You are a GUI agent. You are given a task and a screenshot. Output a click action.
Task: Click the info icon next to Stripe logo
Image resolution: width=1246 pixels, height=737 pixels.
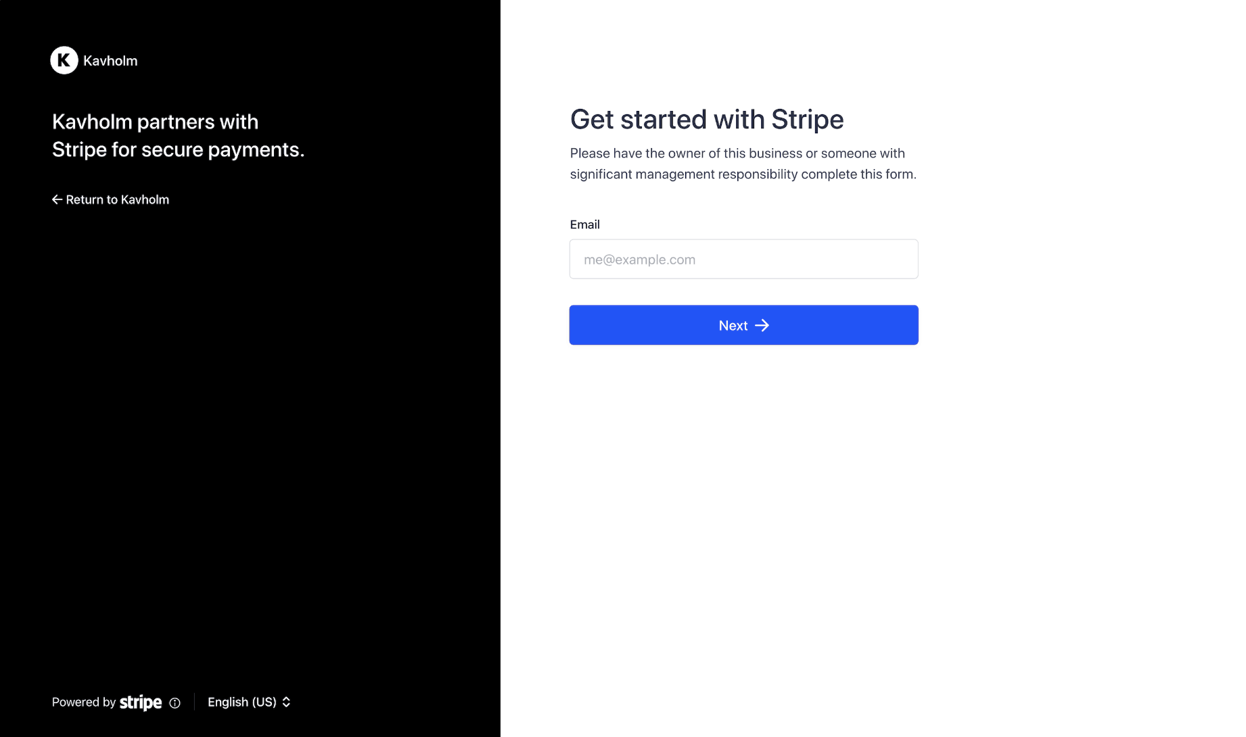(175, 703)
